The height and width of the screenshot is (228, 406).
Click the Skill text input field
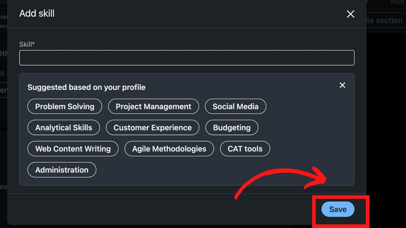(187, 58)
